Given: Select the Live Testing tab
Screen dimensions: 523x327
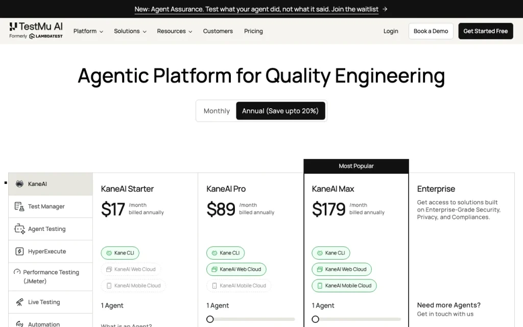Looking at the screenshot, I should pyautogui.click(x=51, y=302).
